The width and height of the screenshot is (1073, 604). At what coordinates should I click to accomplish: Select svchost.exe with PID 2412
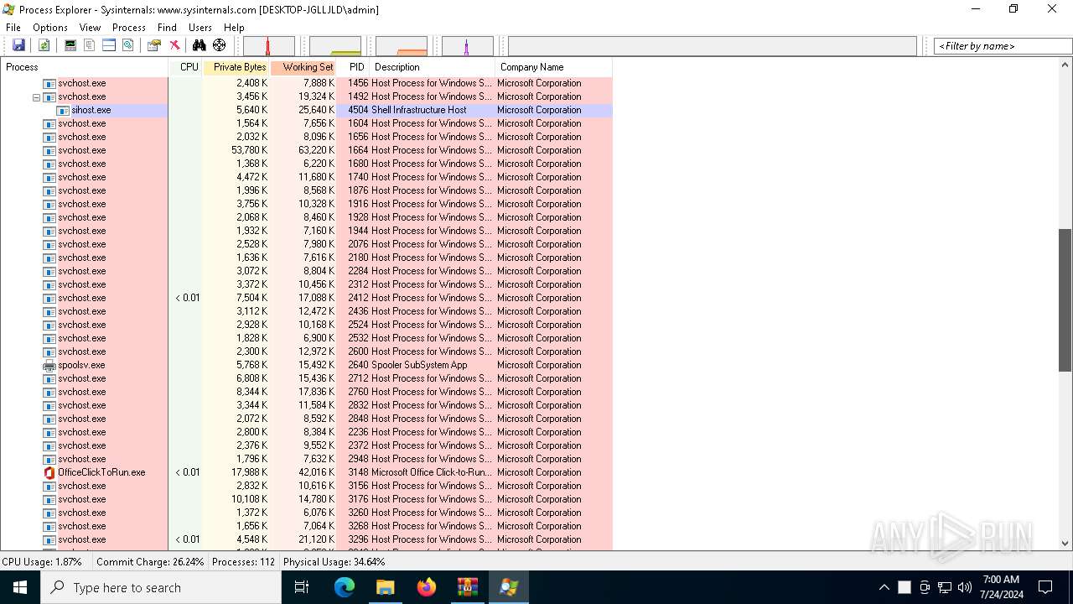click(x=306, y=298)
